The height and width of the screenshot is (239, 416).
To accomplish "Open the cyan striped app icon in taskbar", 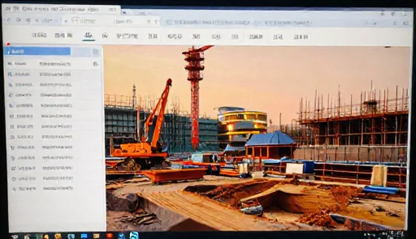I will tap(134, 235).
